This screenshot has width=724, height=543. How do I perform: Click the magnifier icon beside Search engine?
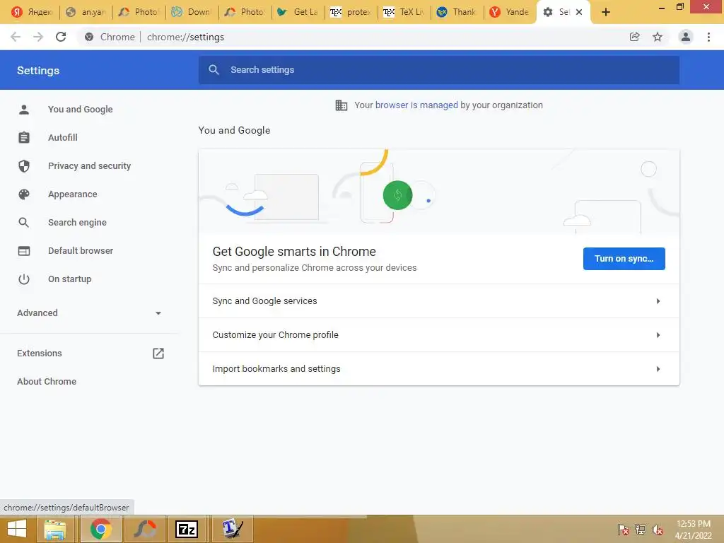(24, 223)
